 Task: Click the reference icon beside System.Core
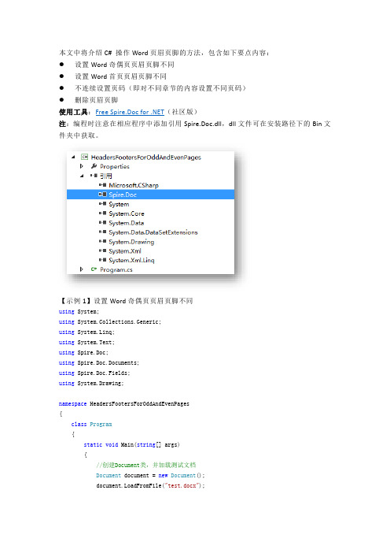pyautogui.click(x=102, y=213)
